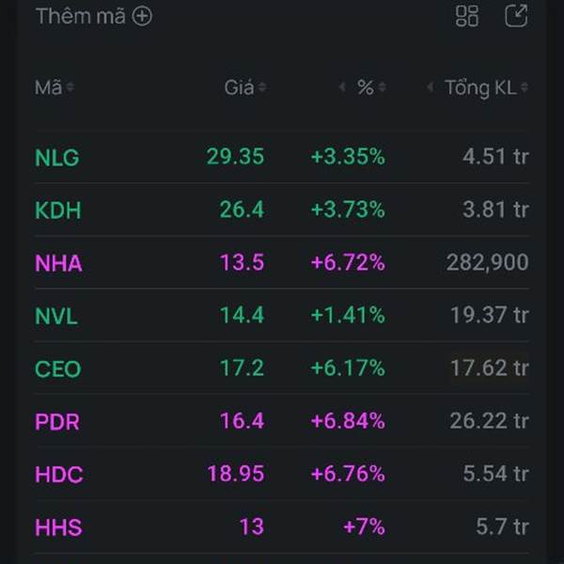Image resolution: width=564 pixels, height=564 pixels.
Task: Select NHA ticker in list
Action: coord(58,263)
